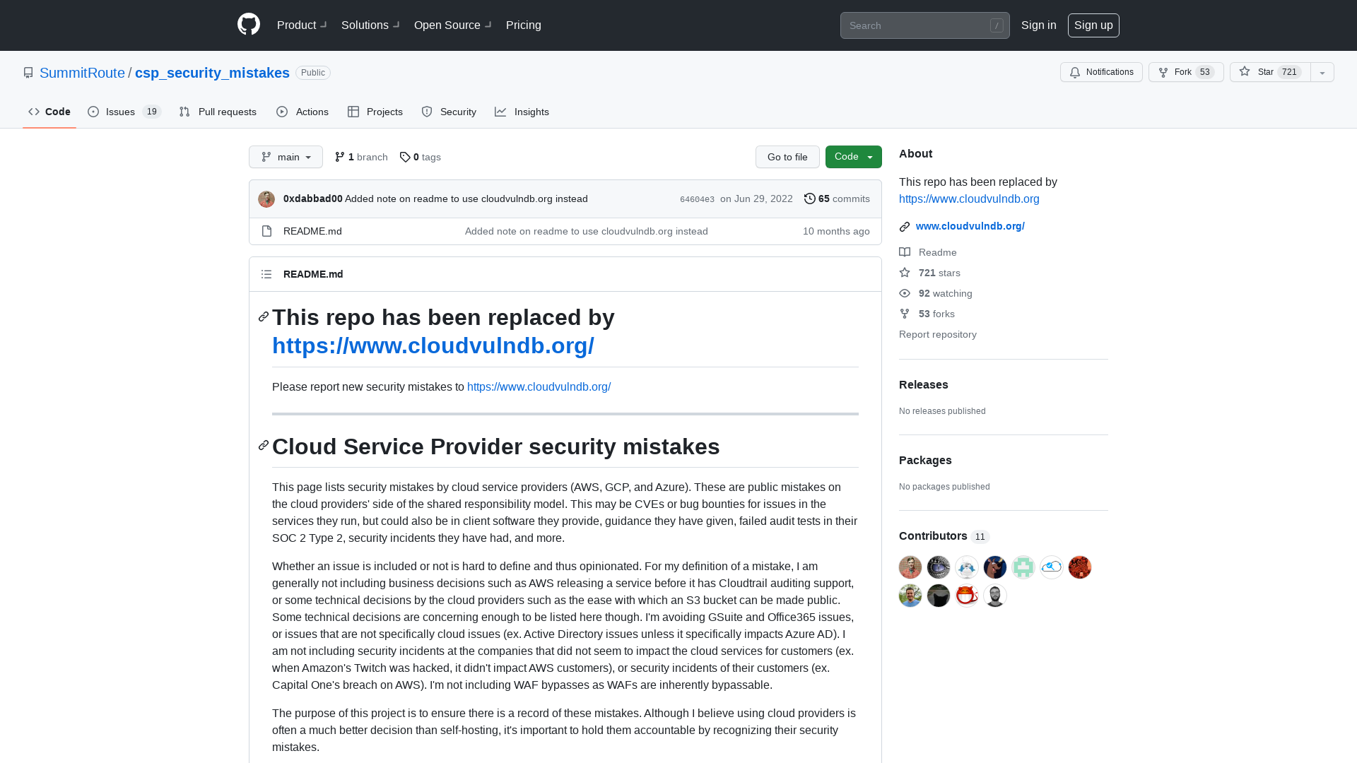Open the first contributor avatar in top row
Image resolution: width=1357 pixels, height=763 pixels.
pyautogui.click(x=910, y=567)
